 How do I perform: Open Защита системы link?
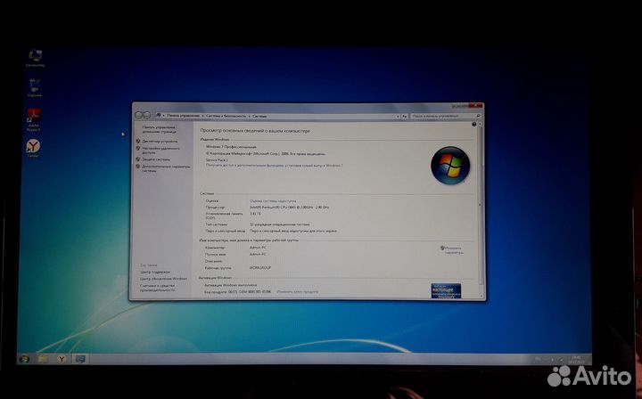point(156,159)
